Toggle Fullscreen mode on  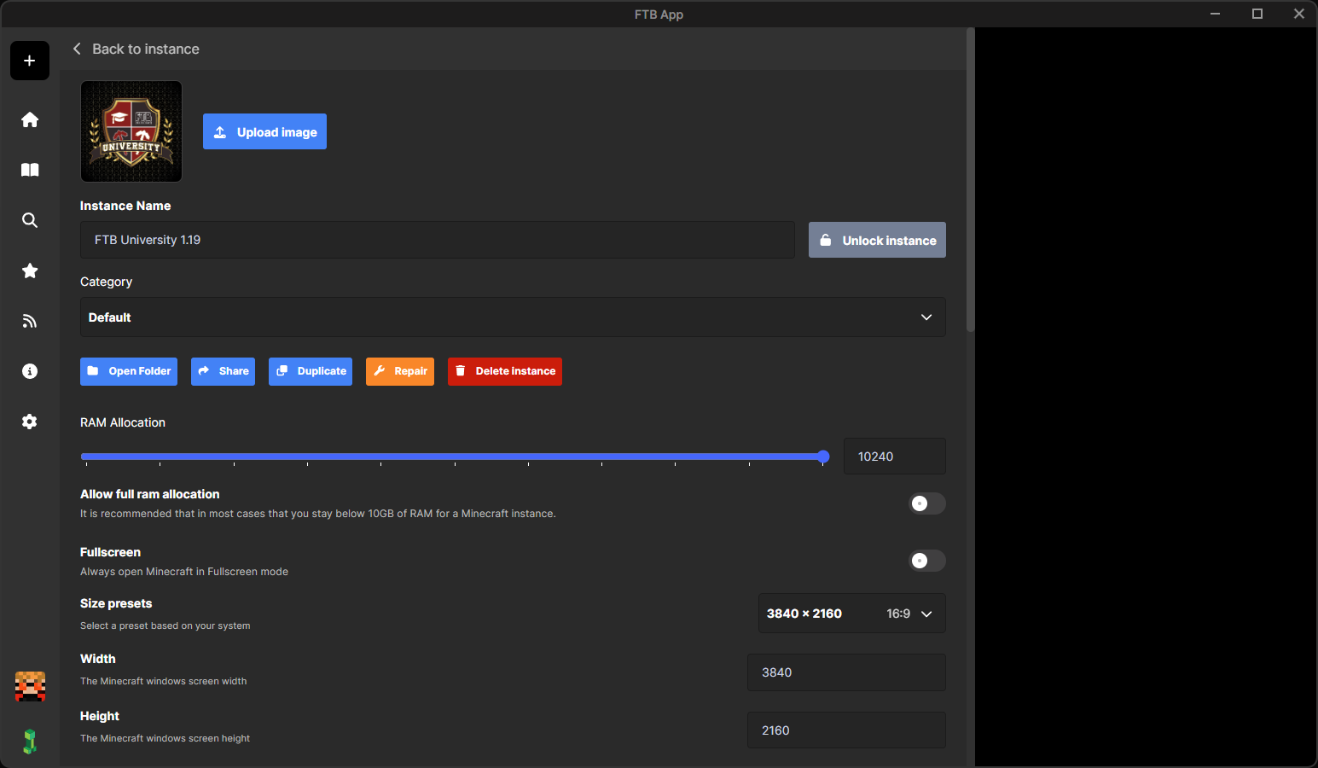pos(926,561)
